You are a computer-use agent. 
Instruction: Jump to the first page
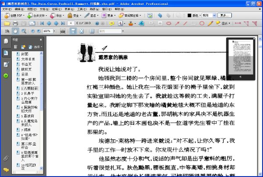(42, 23)
